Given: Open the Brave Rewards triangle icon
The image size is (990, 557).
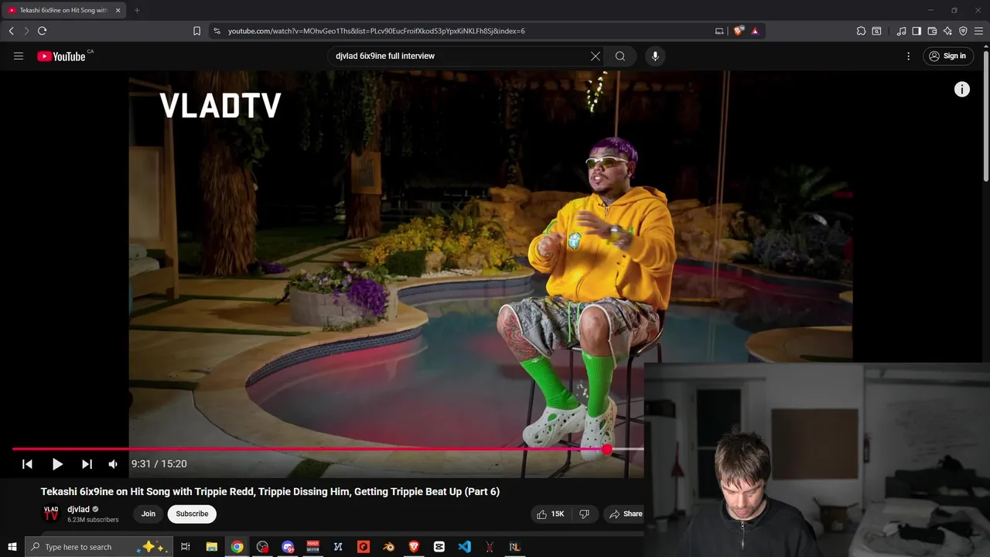Looking at the screenshot, I should click(755, 31).
